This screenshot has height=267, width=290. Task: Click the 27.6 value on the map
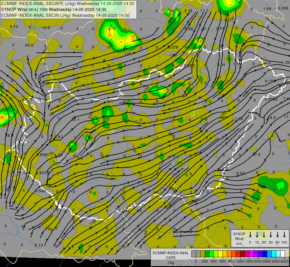43,100
